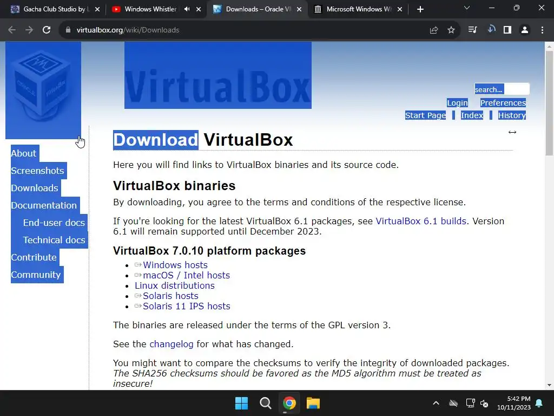Viewport: 554px width, 416px height.
Task: Click the site padlock icon
Action: tap(68, 30)
